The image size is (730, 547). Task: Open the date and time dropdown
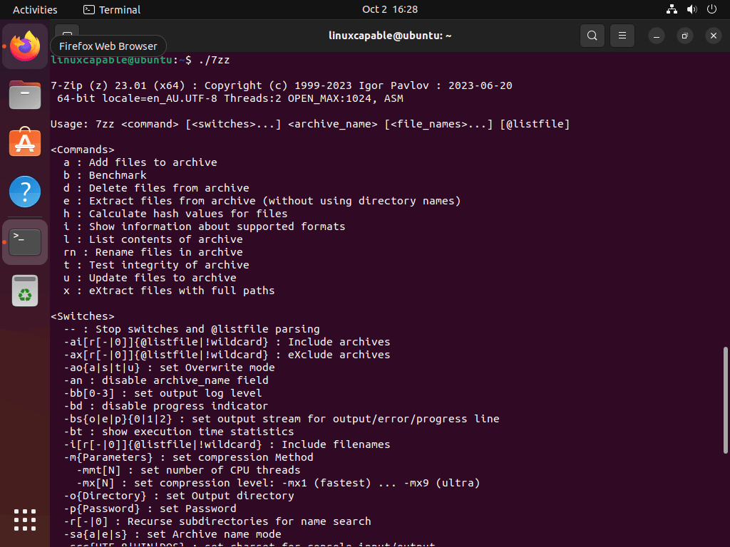pyautogui.click(x=390, y=9)
